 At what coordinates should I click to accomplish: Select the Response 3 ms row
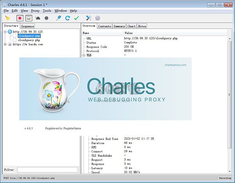154,164
